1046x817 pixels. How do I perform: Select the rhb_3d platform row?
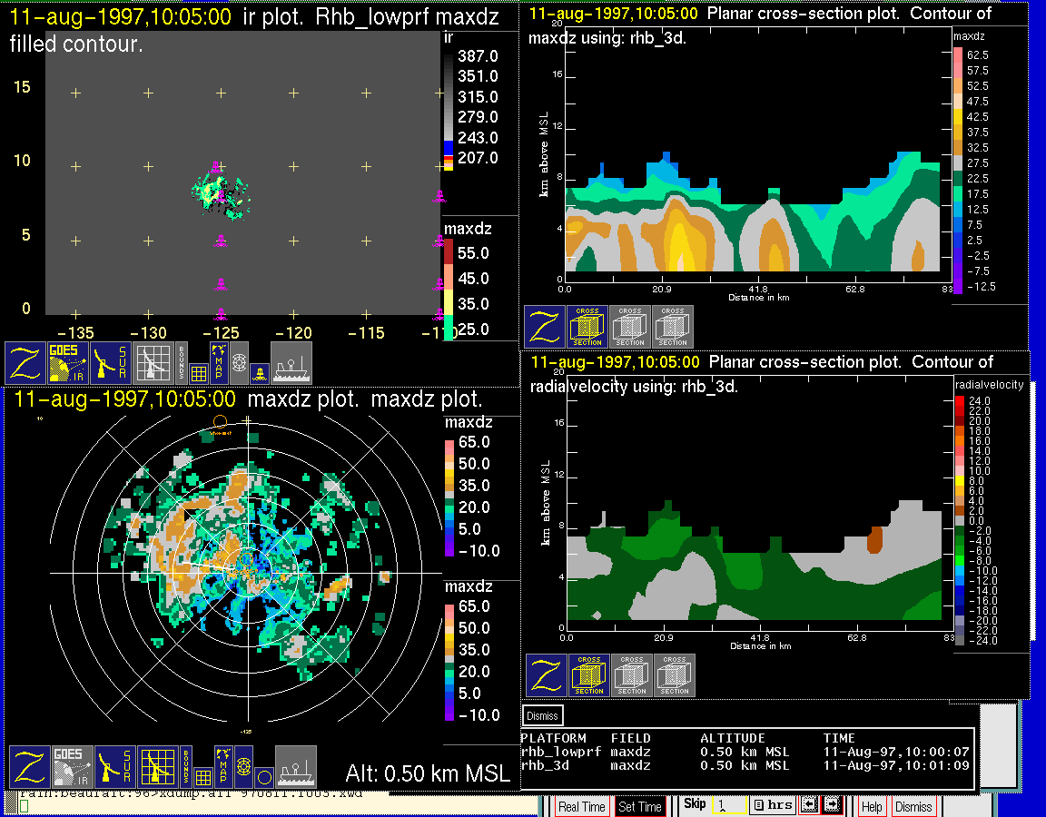pyautogui.click(x=745, y=765)
